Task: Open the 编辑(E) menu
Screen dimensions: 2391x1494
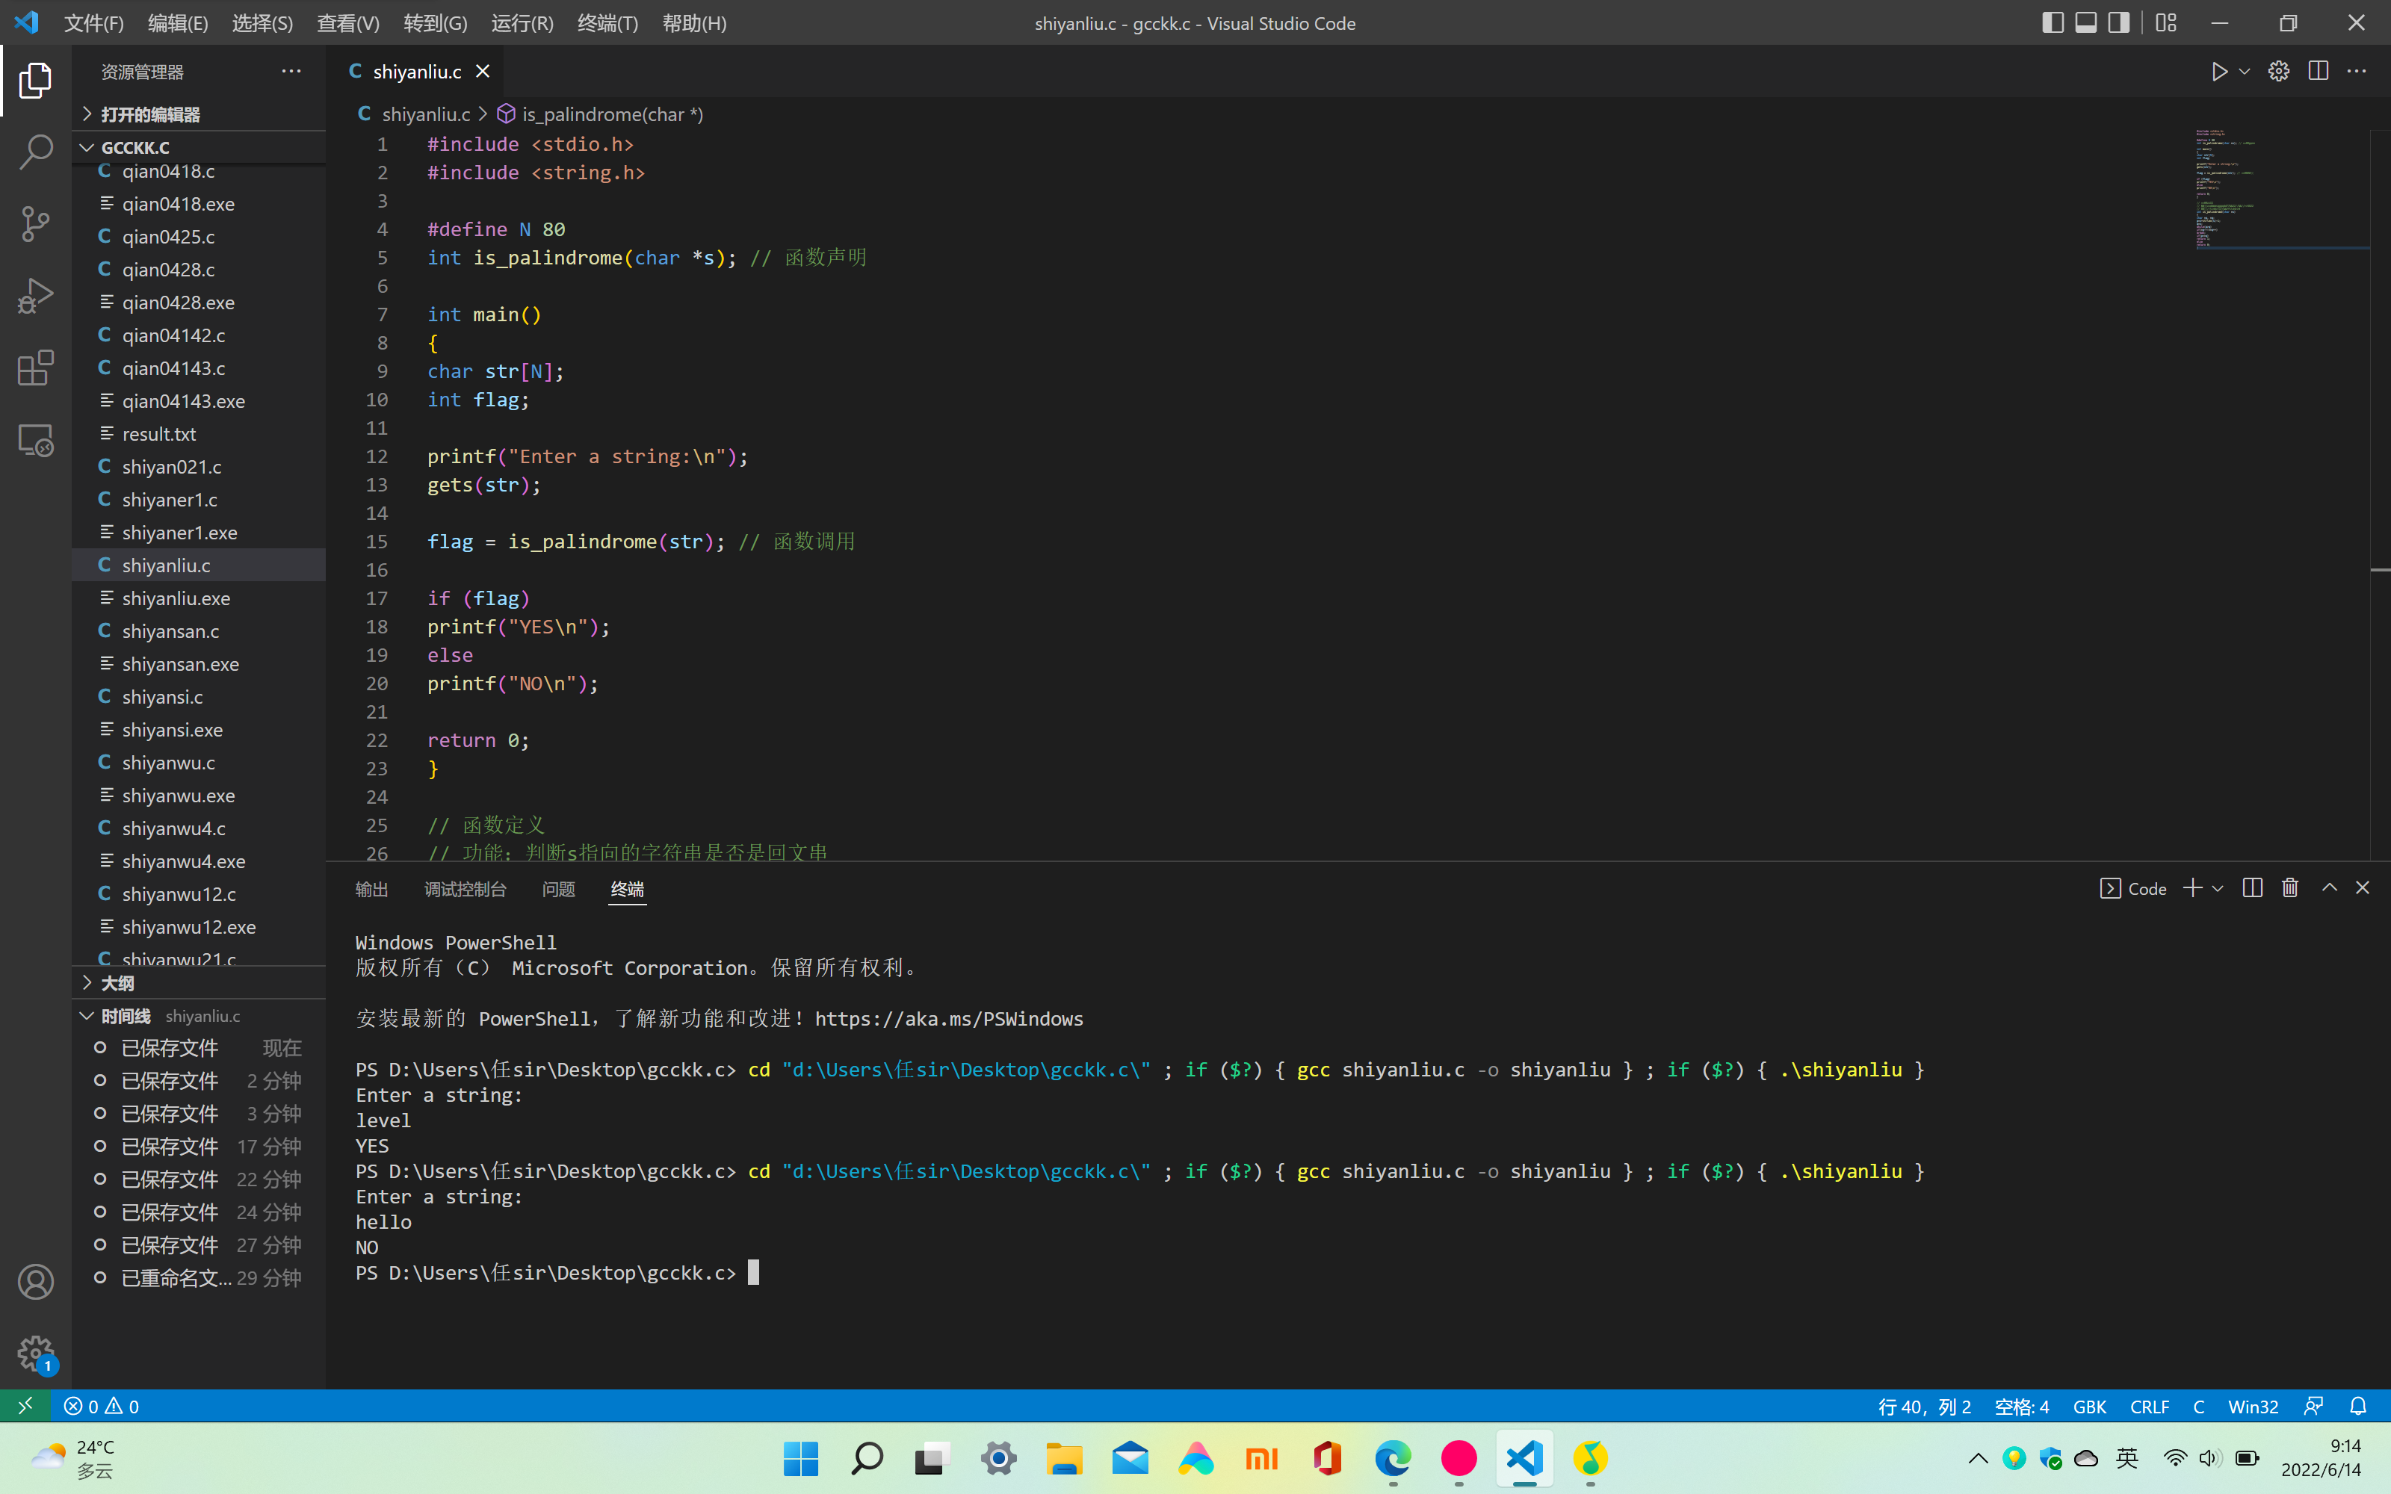Action: coord(178,22)
